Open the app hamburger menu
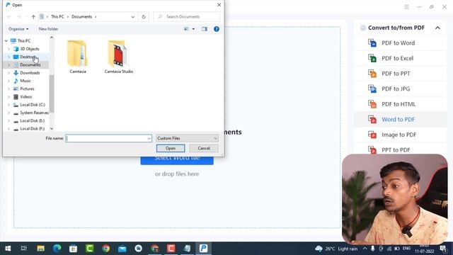The image size is (453, 255). [406, 7]
